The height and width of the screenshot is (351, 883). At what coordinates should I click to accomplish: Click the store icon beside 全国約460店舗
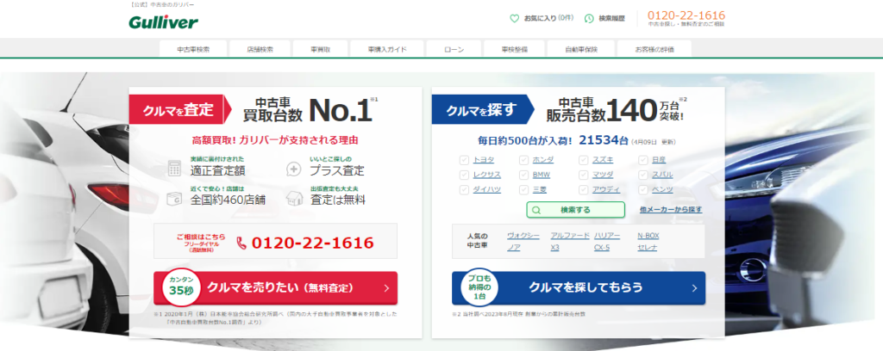click(173, 198)
